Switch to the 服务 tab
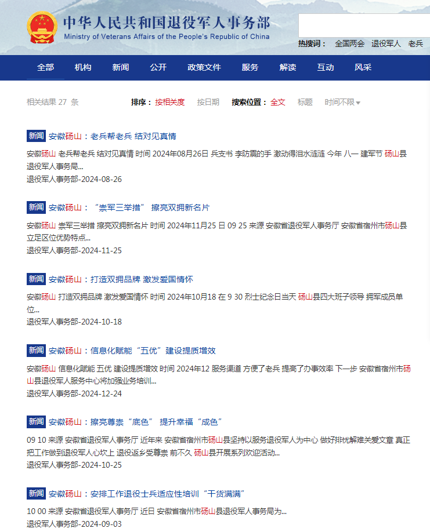430x532 pixels. [x=250, y=68]
